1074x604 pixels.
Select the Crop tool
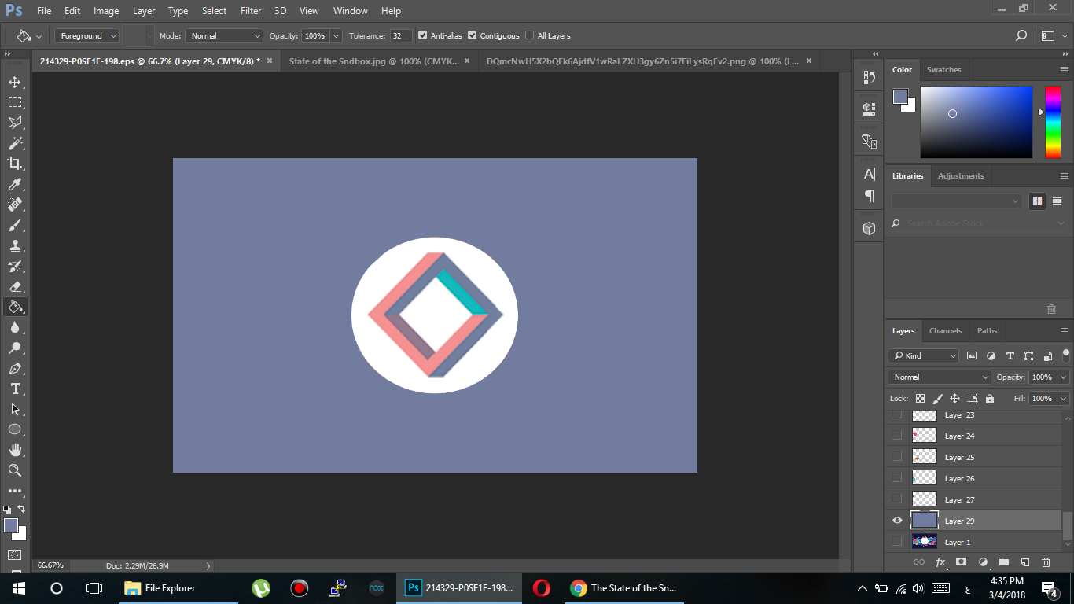(16, 164)
